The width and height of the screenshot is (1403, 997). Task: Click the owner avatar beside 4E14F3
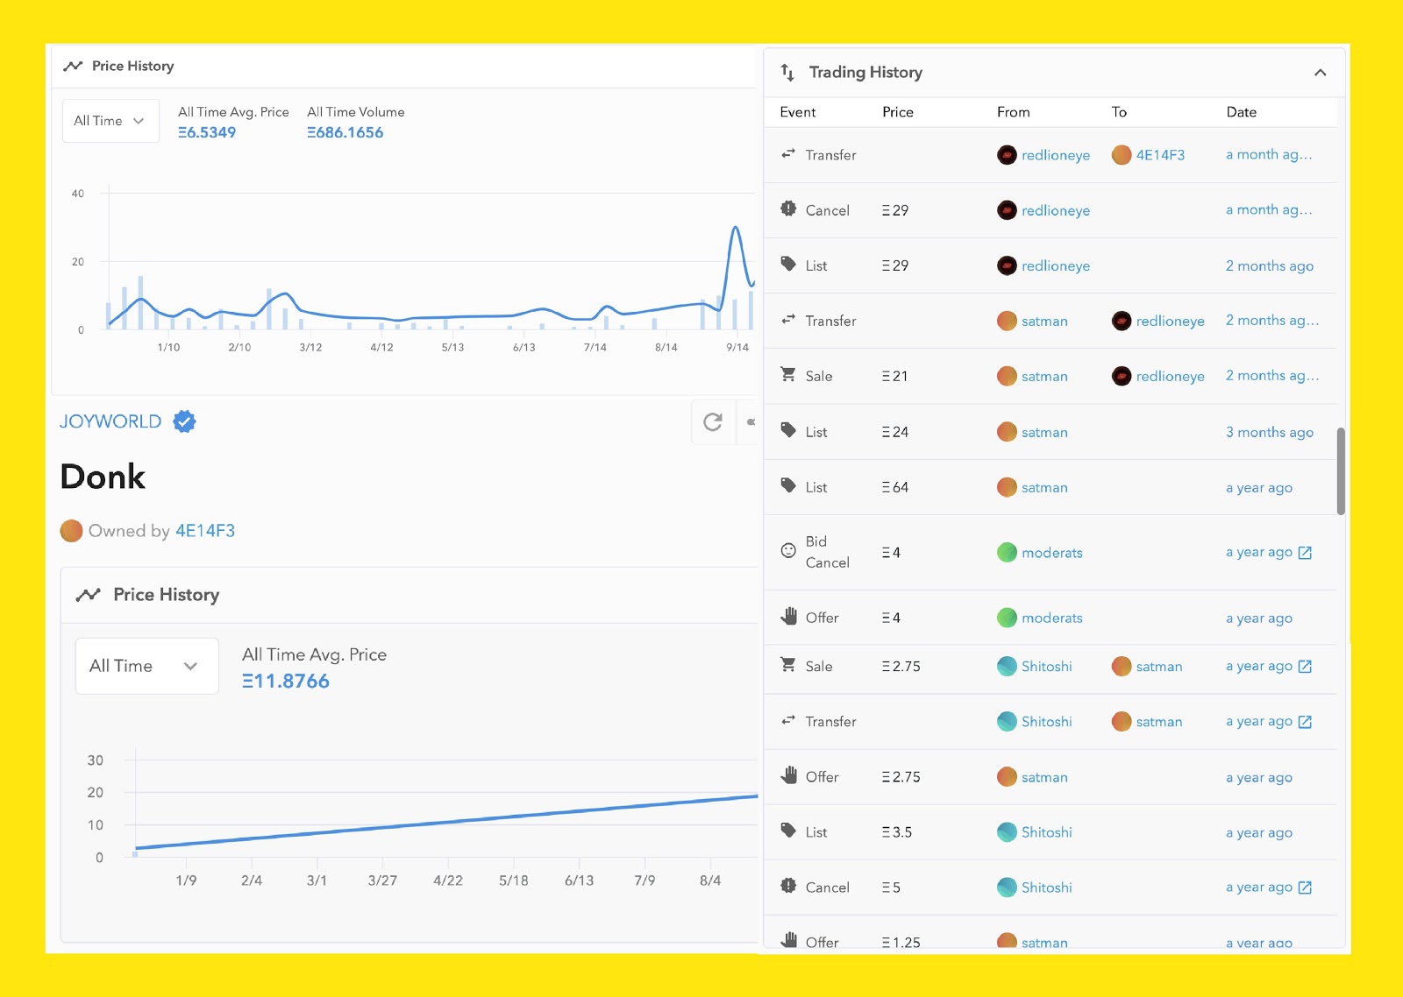(x=71, y=531)
